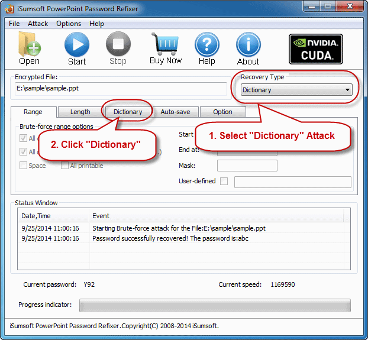Click the NVIDIA CUDA logo
The height and width of the screenshot is (340, 368).
tap(316, 49)
